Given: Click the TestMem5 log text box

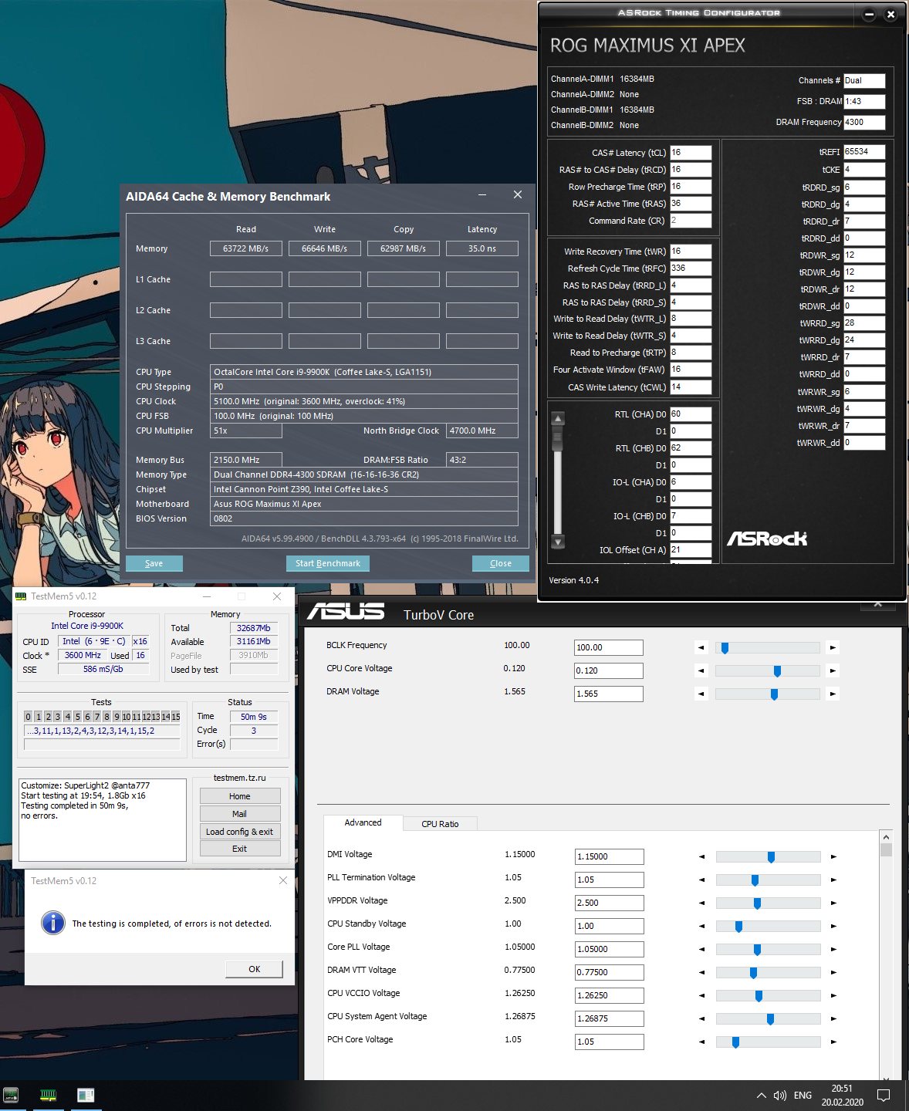Looking at the screenshot, I should coord(103,819).
